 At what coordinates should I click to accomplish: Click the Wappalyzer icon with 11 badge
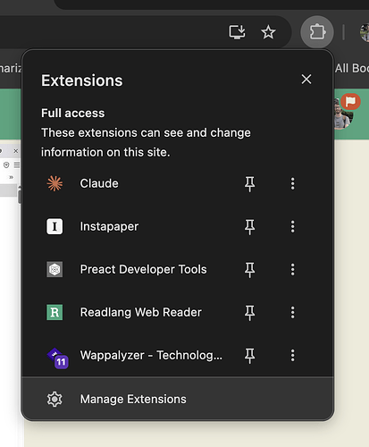coord(58,358)
